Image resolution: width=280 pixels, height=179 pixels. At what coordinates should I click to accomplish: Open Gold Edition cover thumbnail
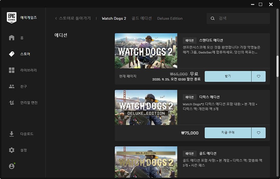[x=146, y=162]
